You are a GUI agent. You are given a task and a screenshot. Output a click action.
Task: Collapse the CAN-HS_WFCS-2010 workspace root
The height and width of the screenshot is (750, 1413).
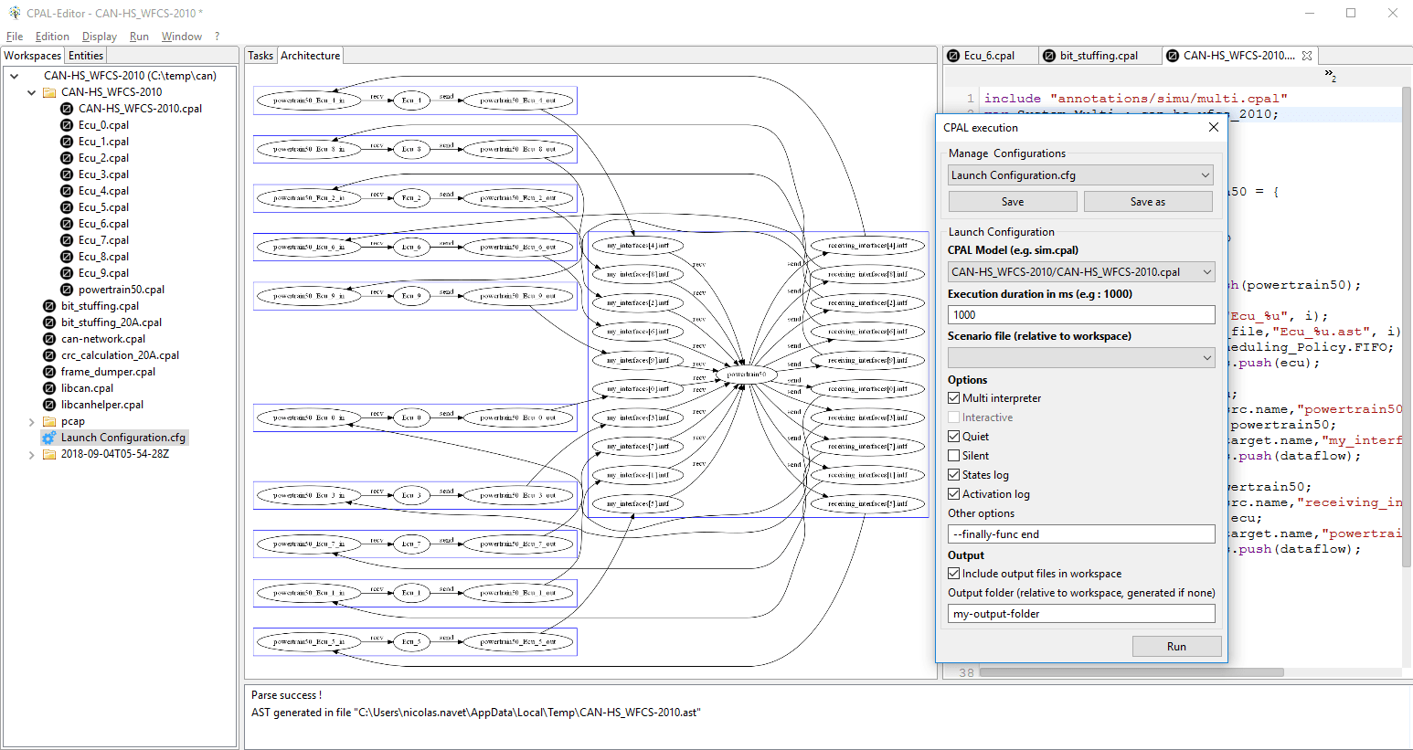point(15,76)
